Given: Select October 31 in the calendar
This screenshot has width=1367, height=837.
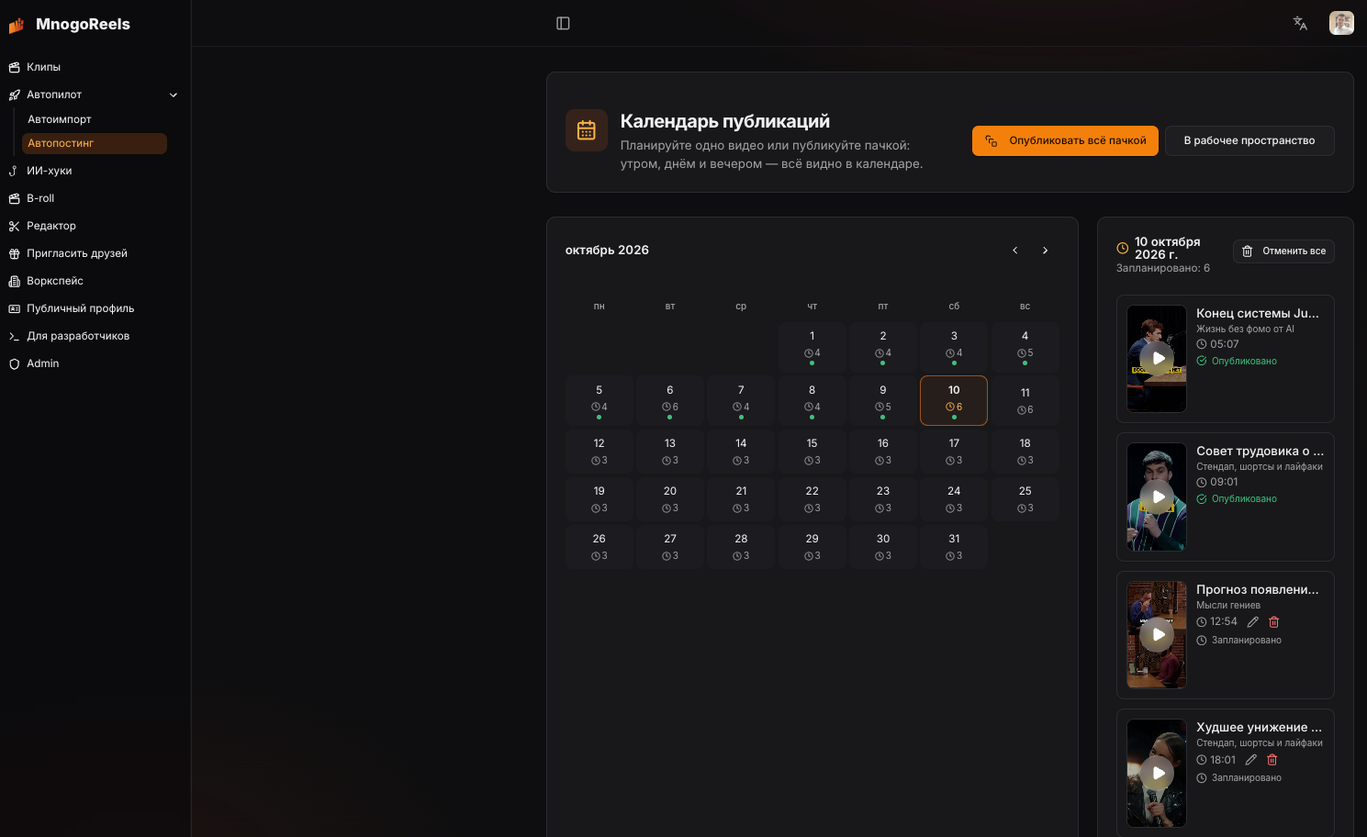Looking at the screenshot, I should 954,547.
